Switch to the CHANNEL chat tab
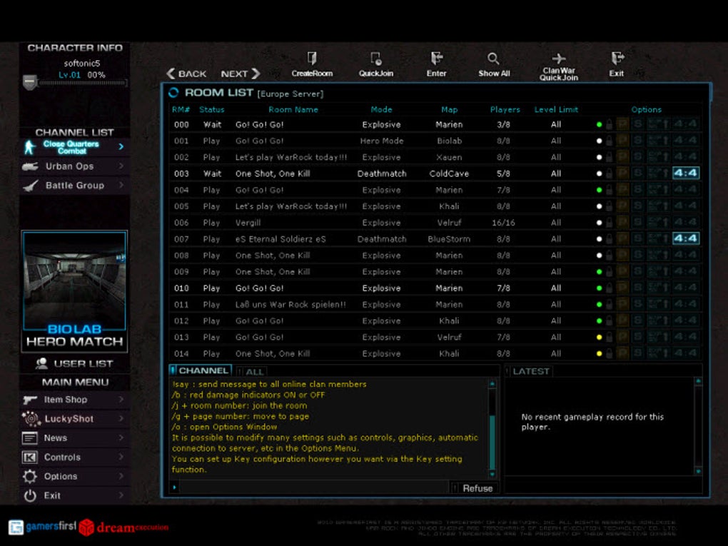This screenshot has width=728, height=546. (x=200, y=370)
